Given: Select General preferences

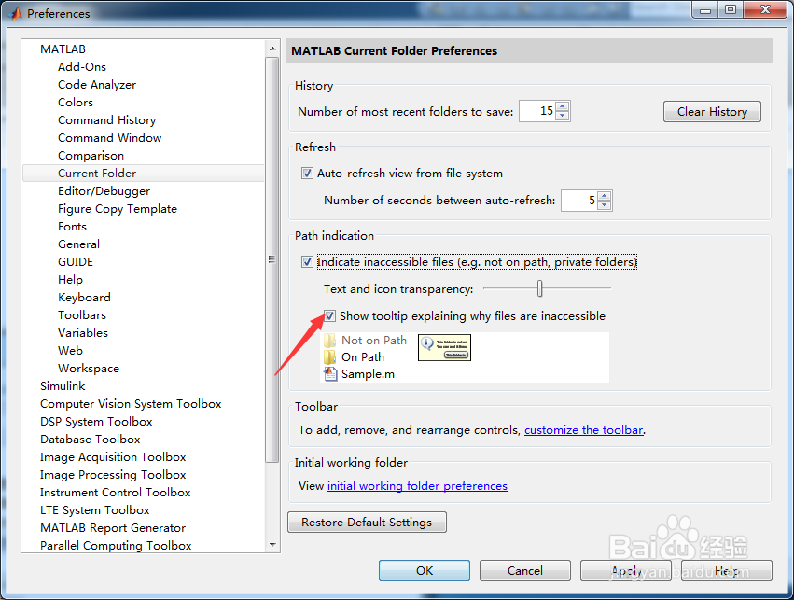Looking at the screenshot, I should tap(78, 244).
